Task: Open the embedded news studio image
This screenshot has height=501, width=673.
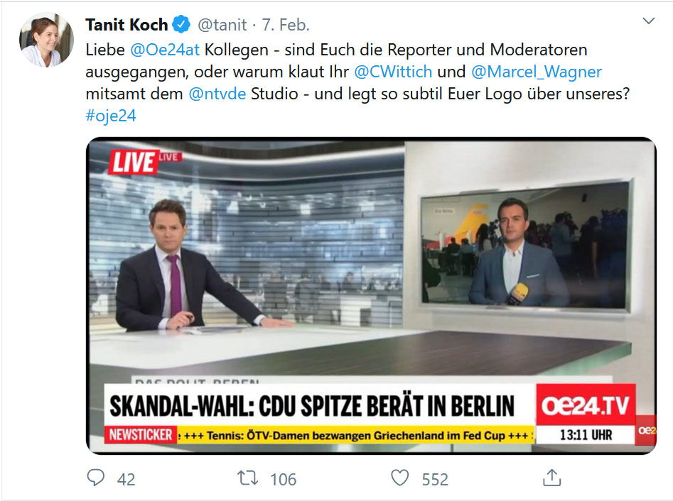Action: point(371,296)
